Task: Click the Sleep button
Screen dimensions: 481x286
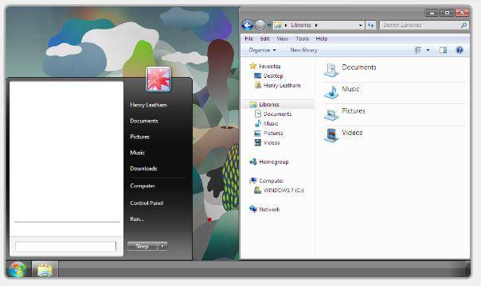Action: pyautogui.click(x=143, y=246)
